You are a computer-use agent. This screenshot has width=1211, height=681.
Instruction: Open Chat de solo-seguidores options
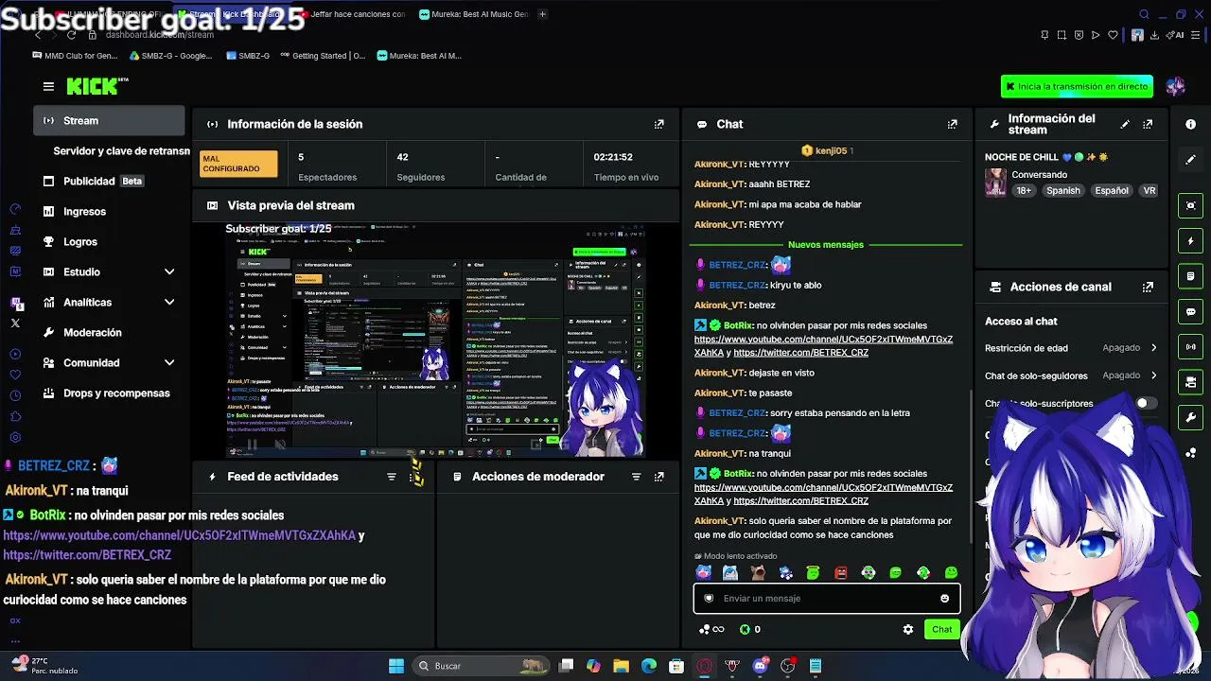(x=1071, y=375)
